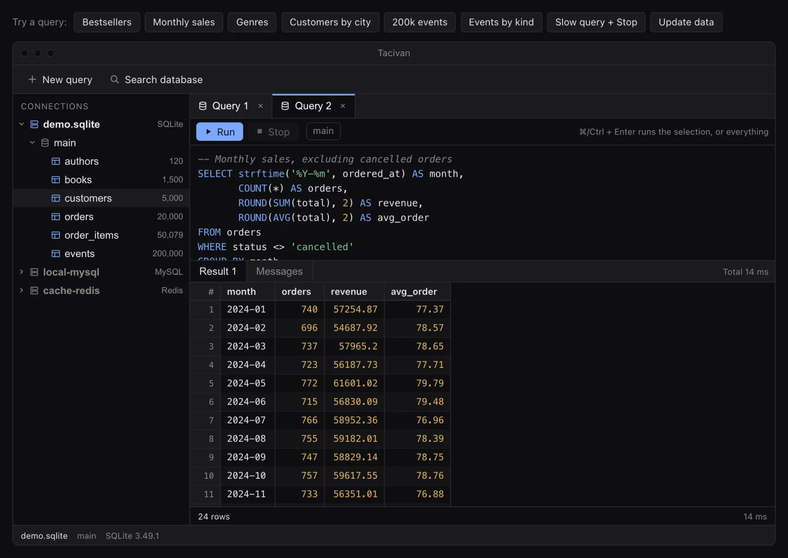Try the Customers by city query
The image size is (788, 558).
(330, 22)
